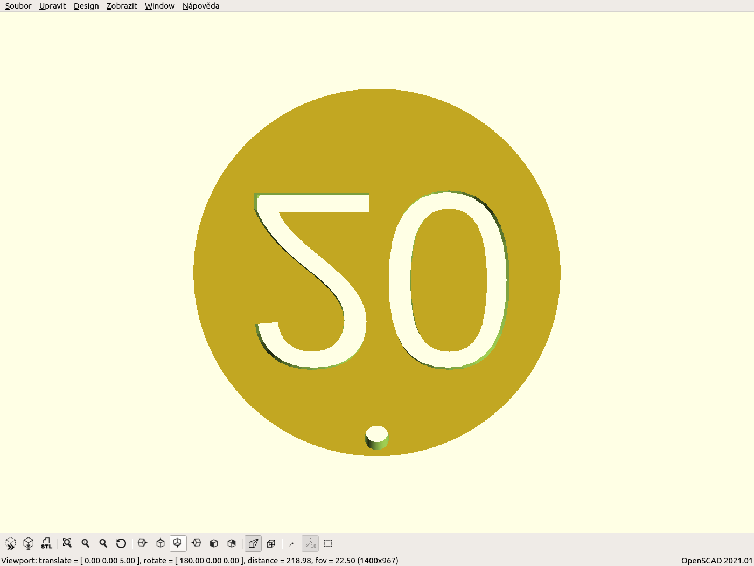Enable Orthogonal projection
The width and height of the screenshot is (754, 566).
pyautogui.click(x=271, y=543)
